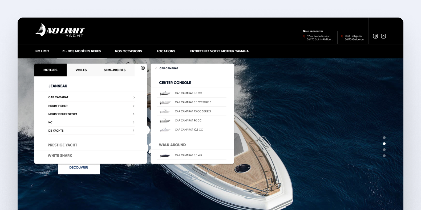Expand the DB YACHTS chevron arrow
421x210 pixels.
tap(134, 131)
